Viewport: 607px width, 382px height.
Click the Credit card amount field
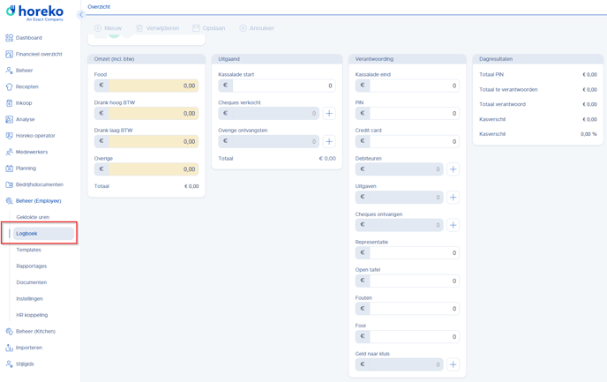pos(414,141)
